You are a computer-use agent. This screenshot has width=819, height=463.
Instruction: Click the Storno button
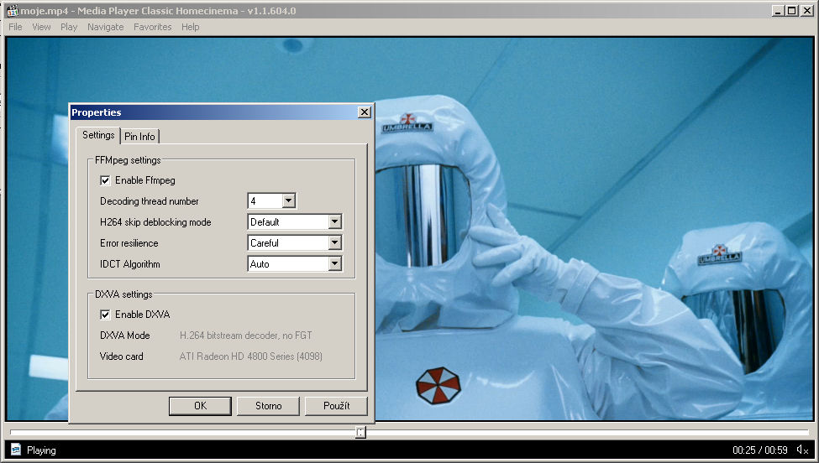(x=268, y=406)
